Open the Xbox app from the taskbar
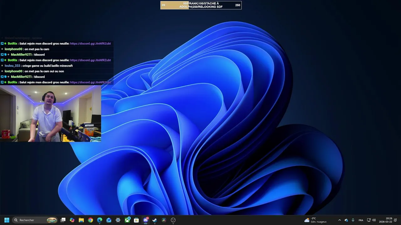The width and height of the screenshot is (401, 225). (127, 220)
